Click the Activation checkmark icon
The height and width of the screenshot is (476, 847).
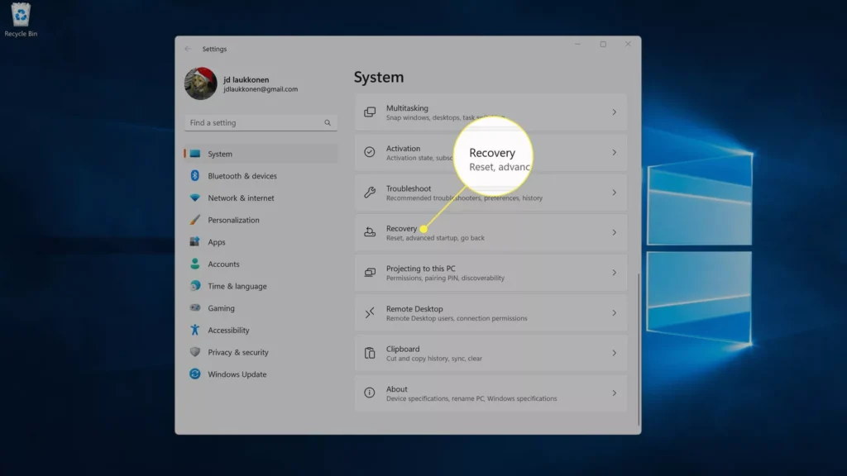click(x=370, y=152)
